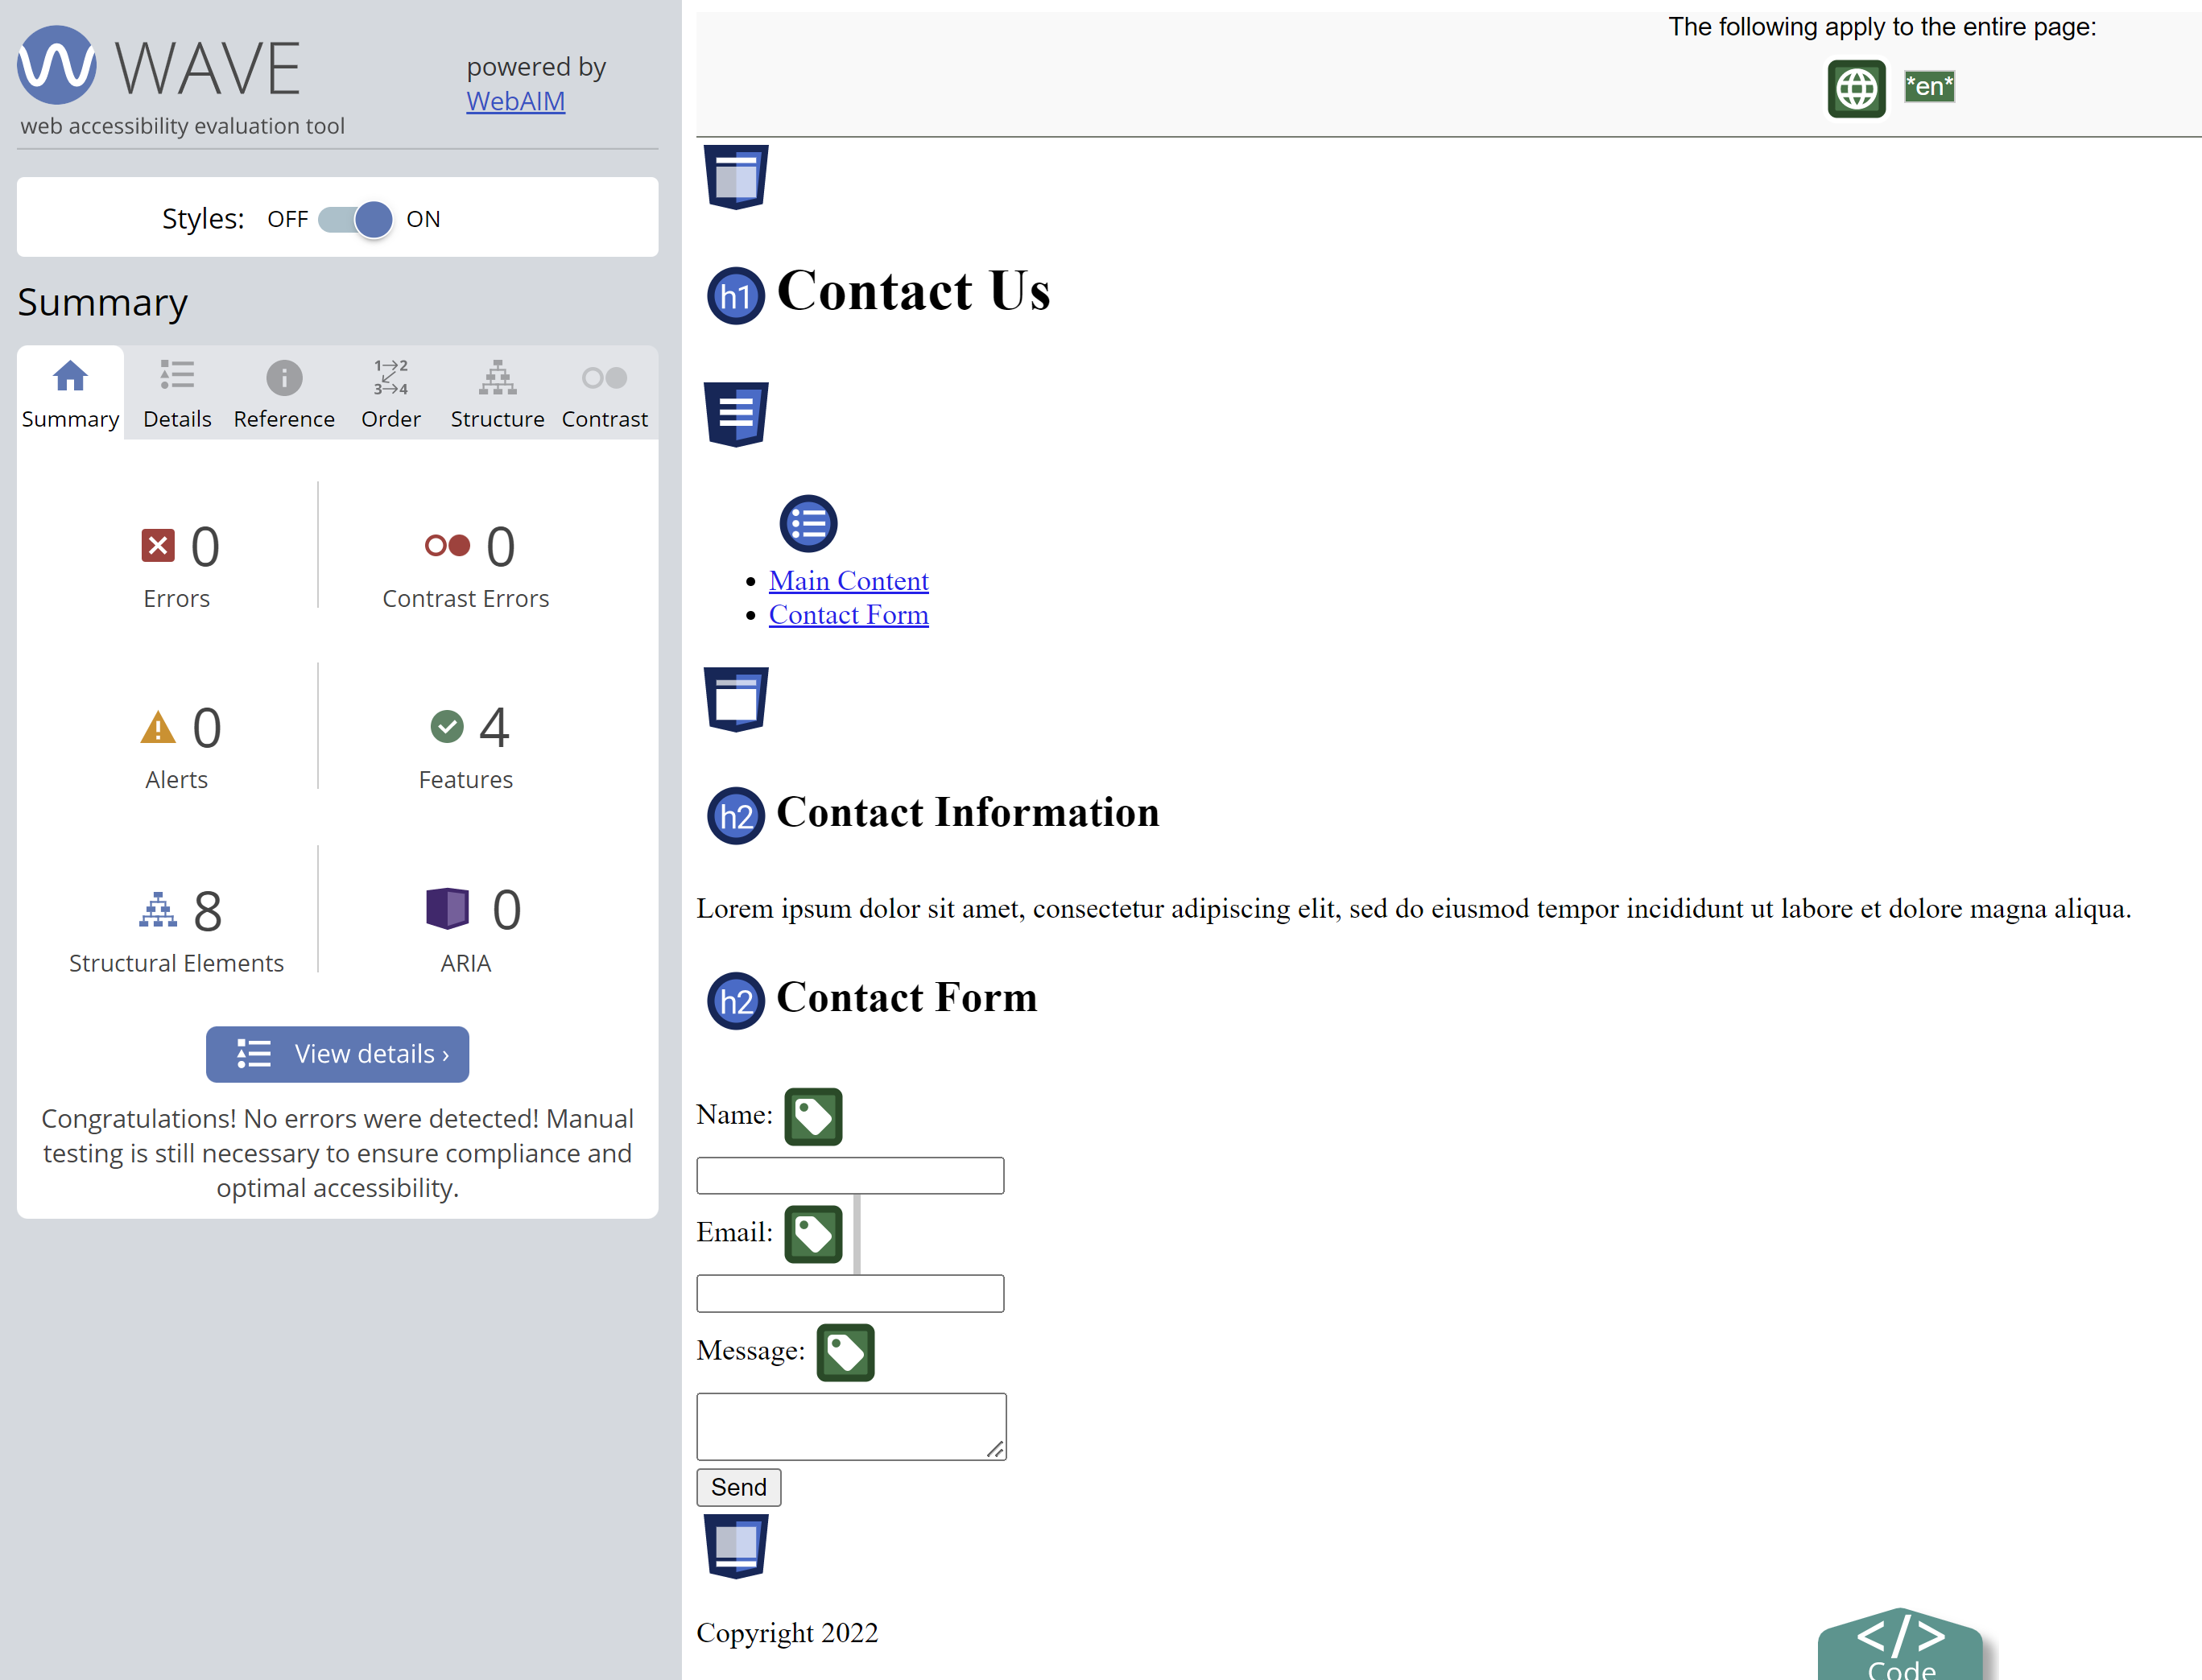Click the red Errors icon
This screenshot has height=1680, width=2202.
pos(158,546)
